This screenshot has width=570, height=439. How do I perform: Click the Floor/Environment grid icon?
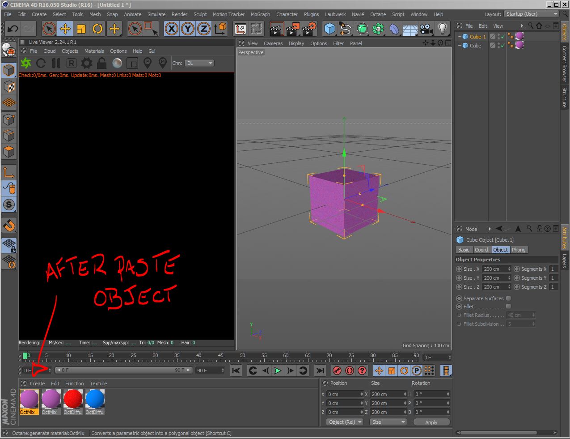[410, 29]
